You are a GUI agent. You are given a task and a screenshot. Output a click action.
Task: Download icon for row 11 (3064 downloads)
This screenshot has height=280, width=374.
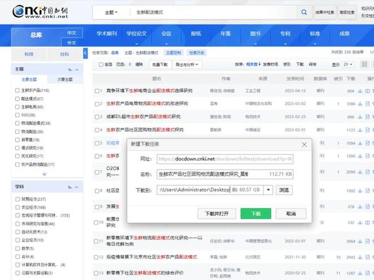[x=360, y=241]
